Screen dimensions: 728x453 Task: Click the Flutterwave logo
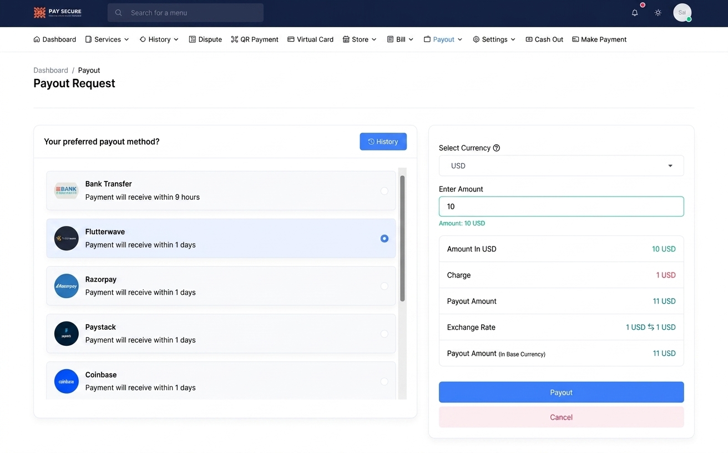(67, 238)
